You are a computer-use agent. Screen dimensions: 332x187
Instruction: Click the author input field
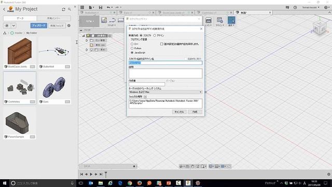[147, 84]
